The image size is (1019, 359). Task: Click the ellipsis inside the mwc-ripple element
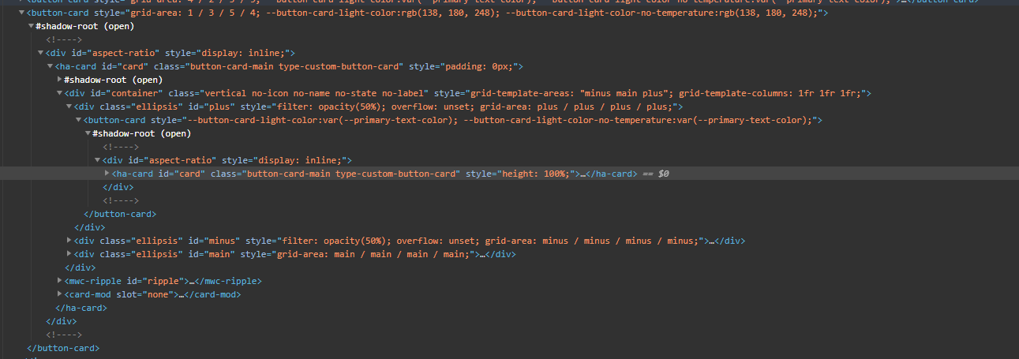click(x=192, y=281)
